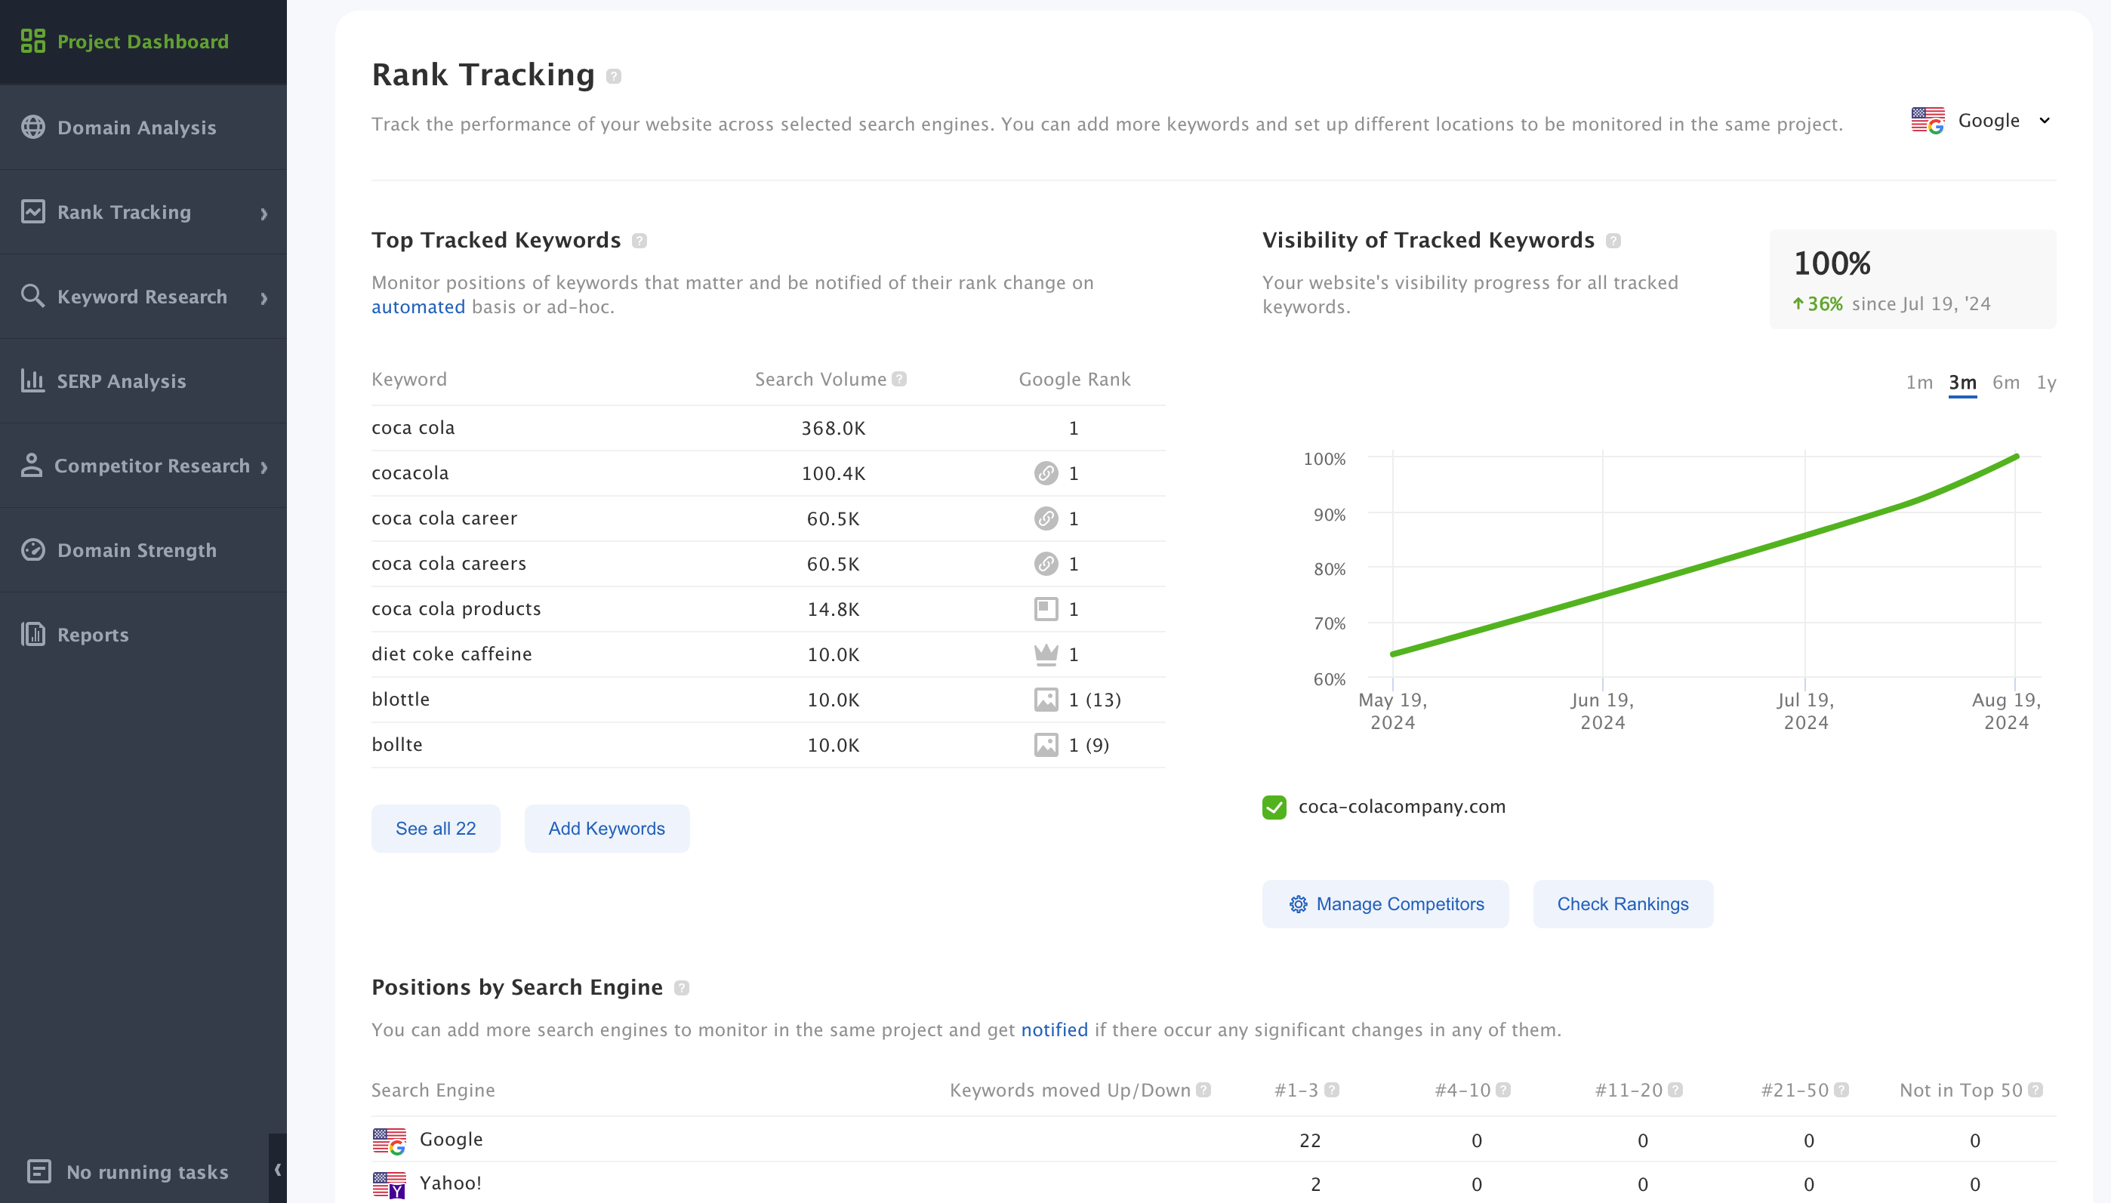
Task: Click the image SERP feature icon next to blottle
Action: (x=1046, y=698)
